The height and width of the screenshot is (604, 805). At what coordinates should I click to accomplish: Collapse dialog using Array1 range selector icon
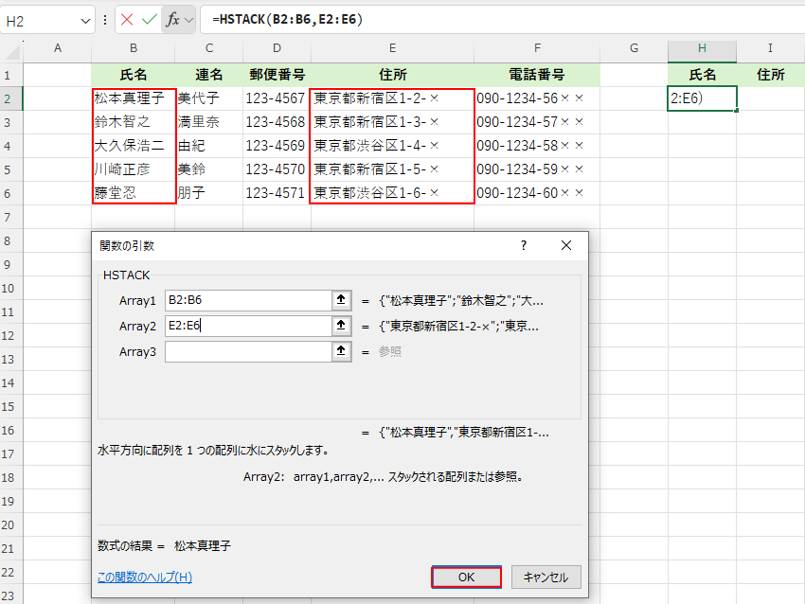338,300
